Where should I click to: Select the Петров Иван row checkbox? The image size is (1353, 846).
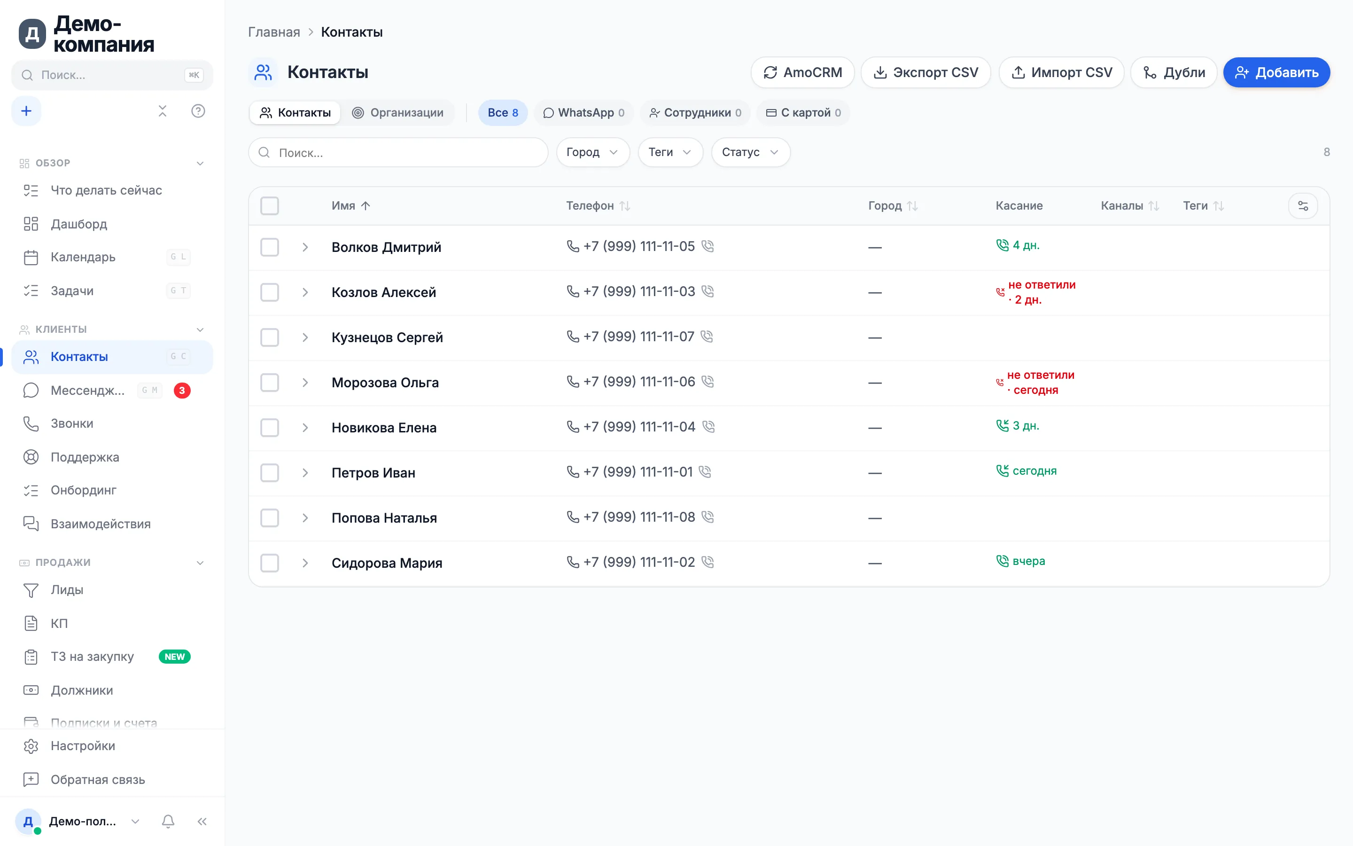pyautogui.click(x=270, y=473)
